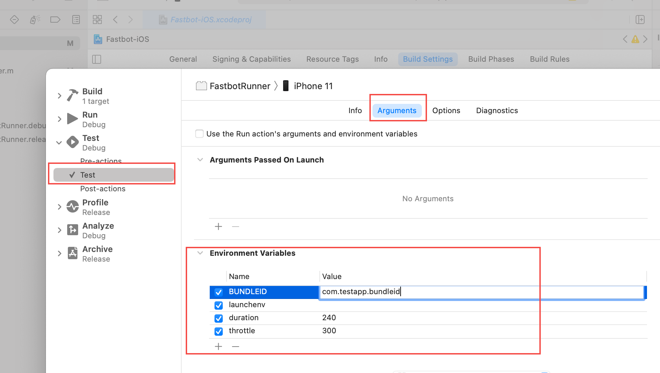Open the scheme Info tab
This screenshot has height=373, width=660.
(x=355, y=110)
